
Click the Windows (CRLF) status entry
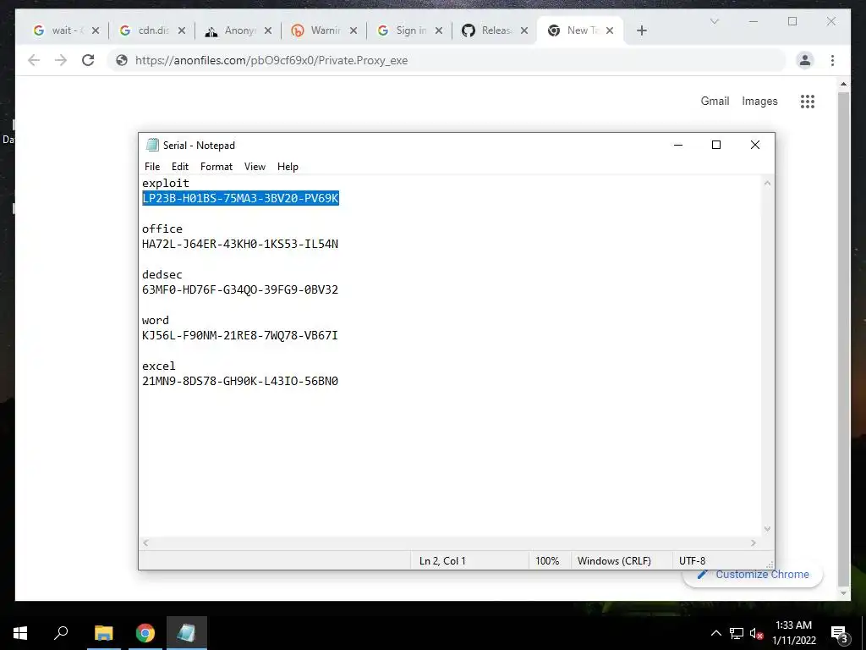coord(614,561)
